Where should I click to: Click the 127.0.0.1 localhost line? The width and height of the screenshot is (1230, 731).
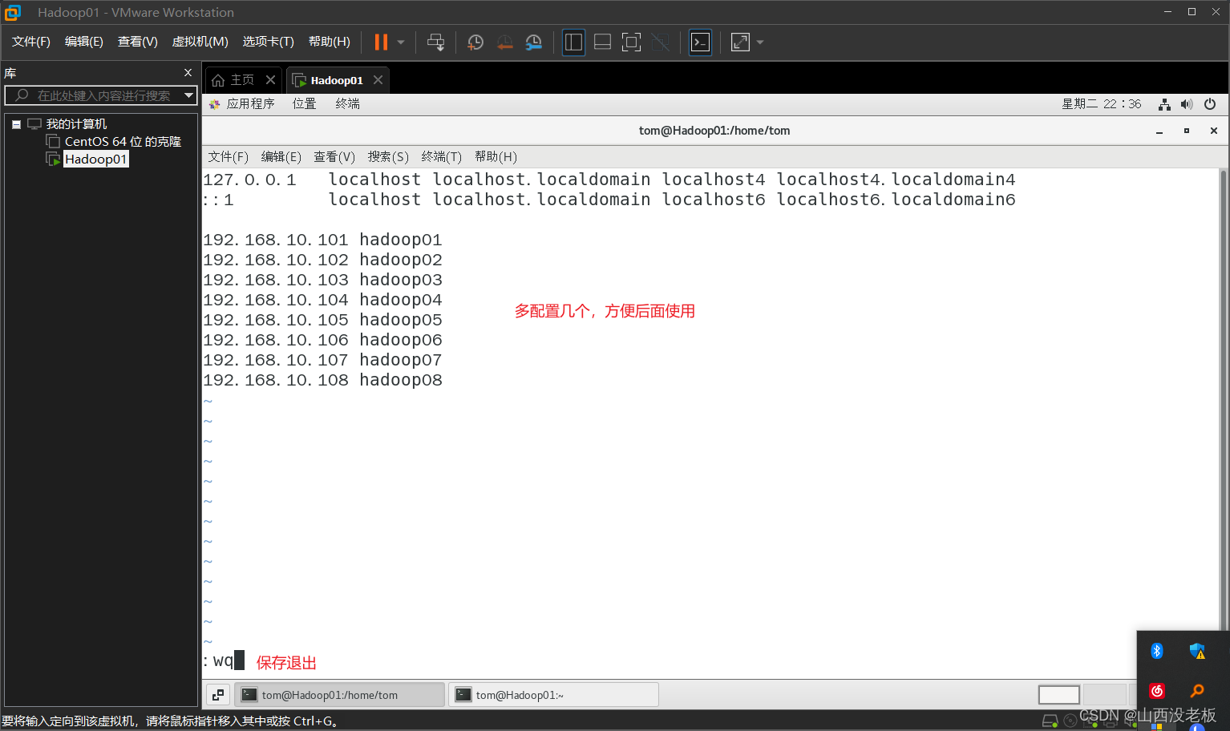tap(609, 180)
